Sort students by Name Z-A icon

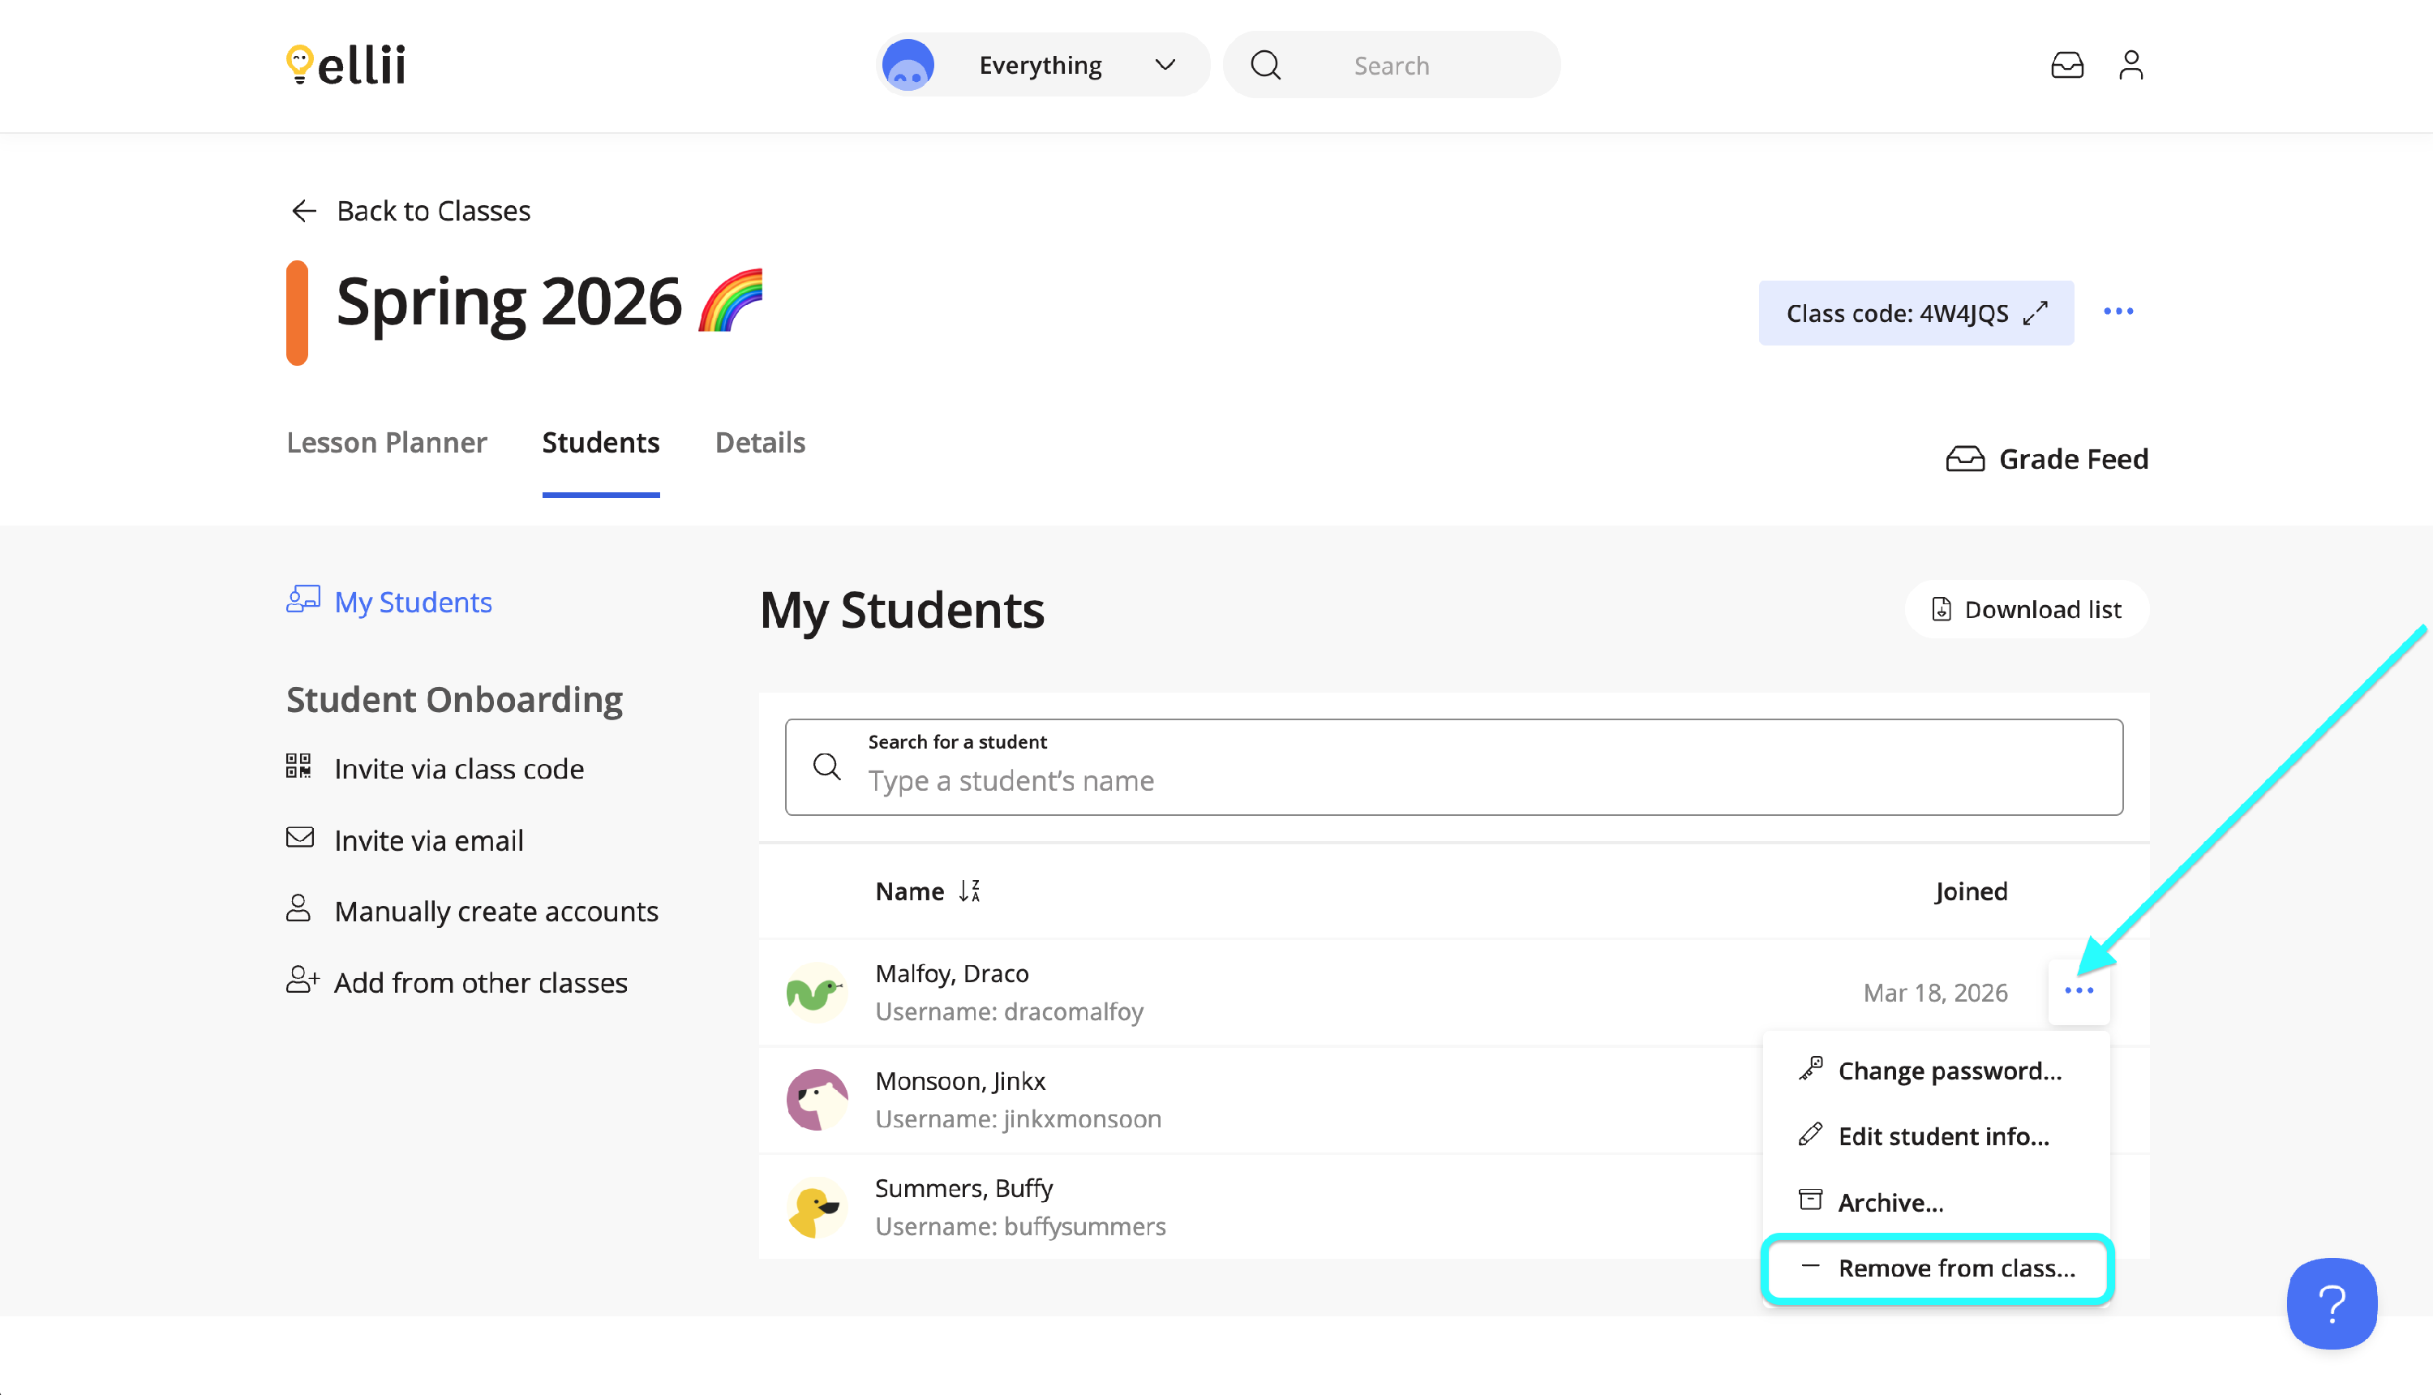(x=969, y=891)
